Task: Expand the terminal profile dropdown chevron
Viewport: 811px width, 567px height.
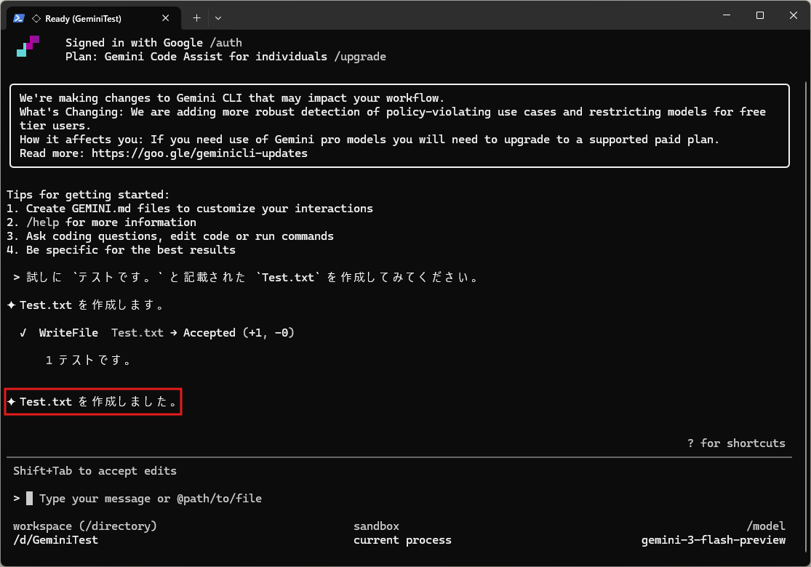Action: [218, 17]
